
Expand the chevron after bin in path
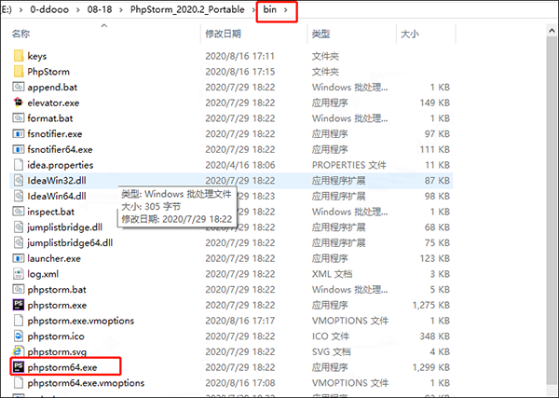click(286, 10)
